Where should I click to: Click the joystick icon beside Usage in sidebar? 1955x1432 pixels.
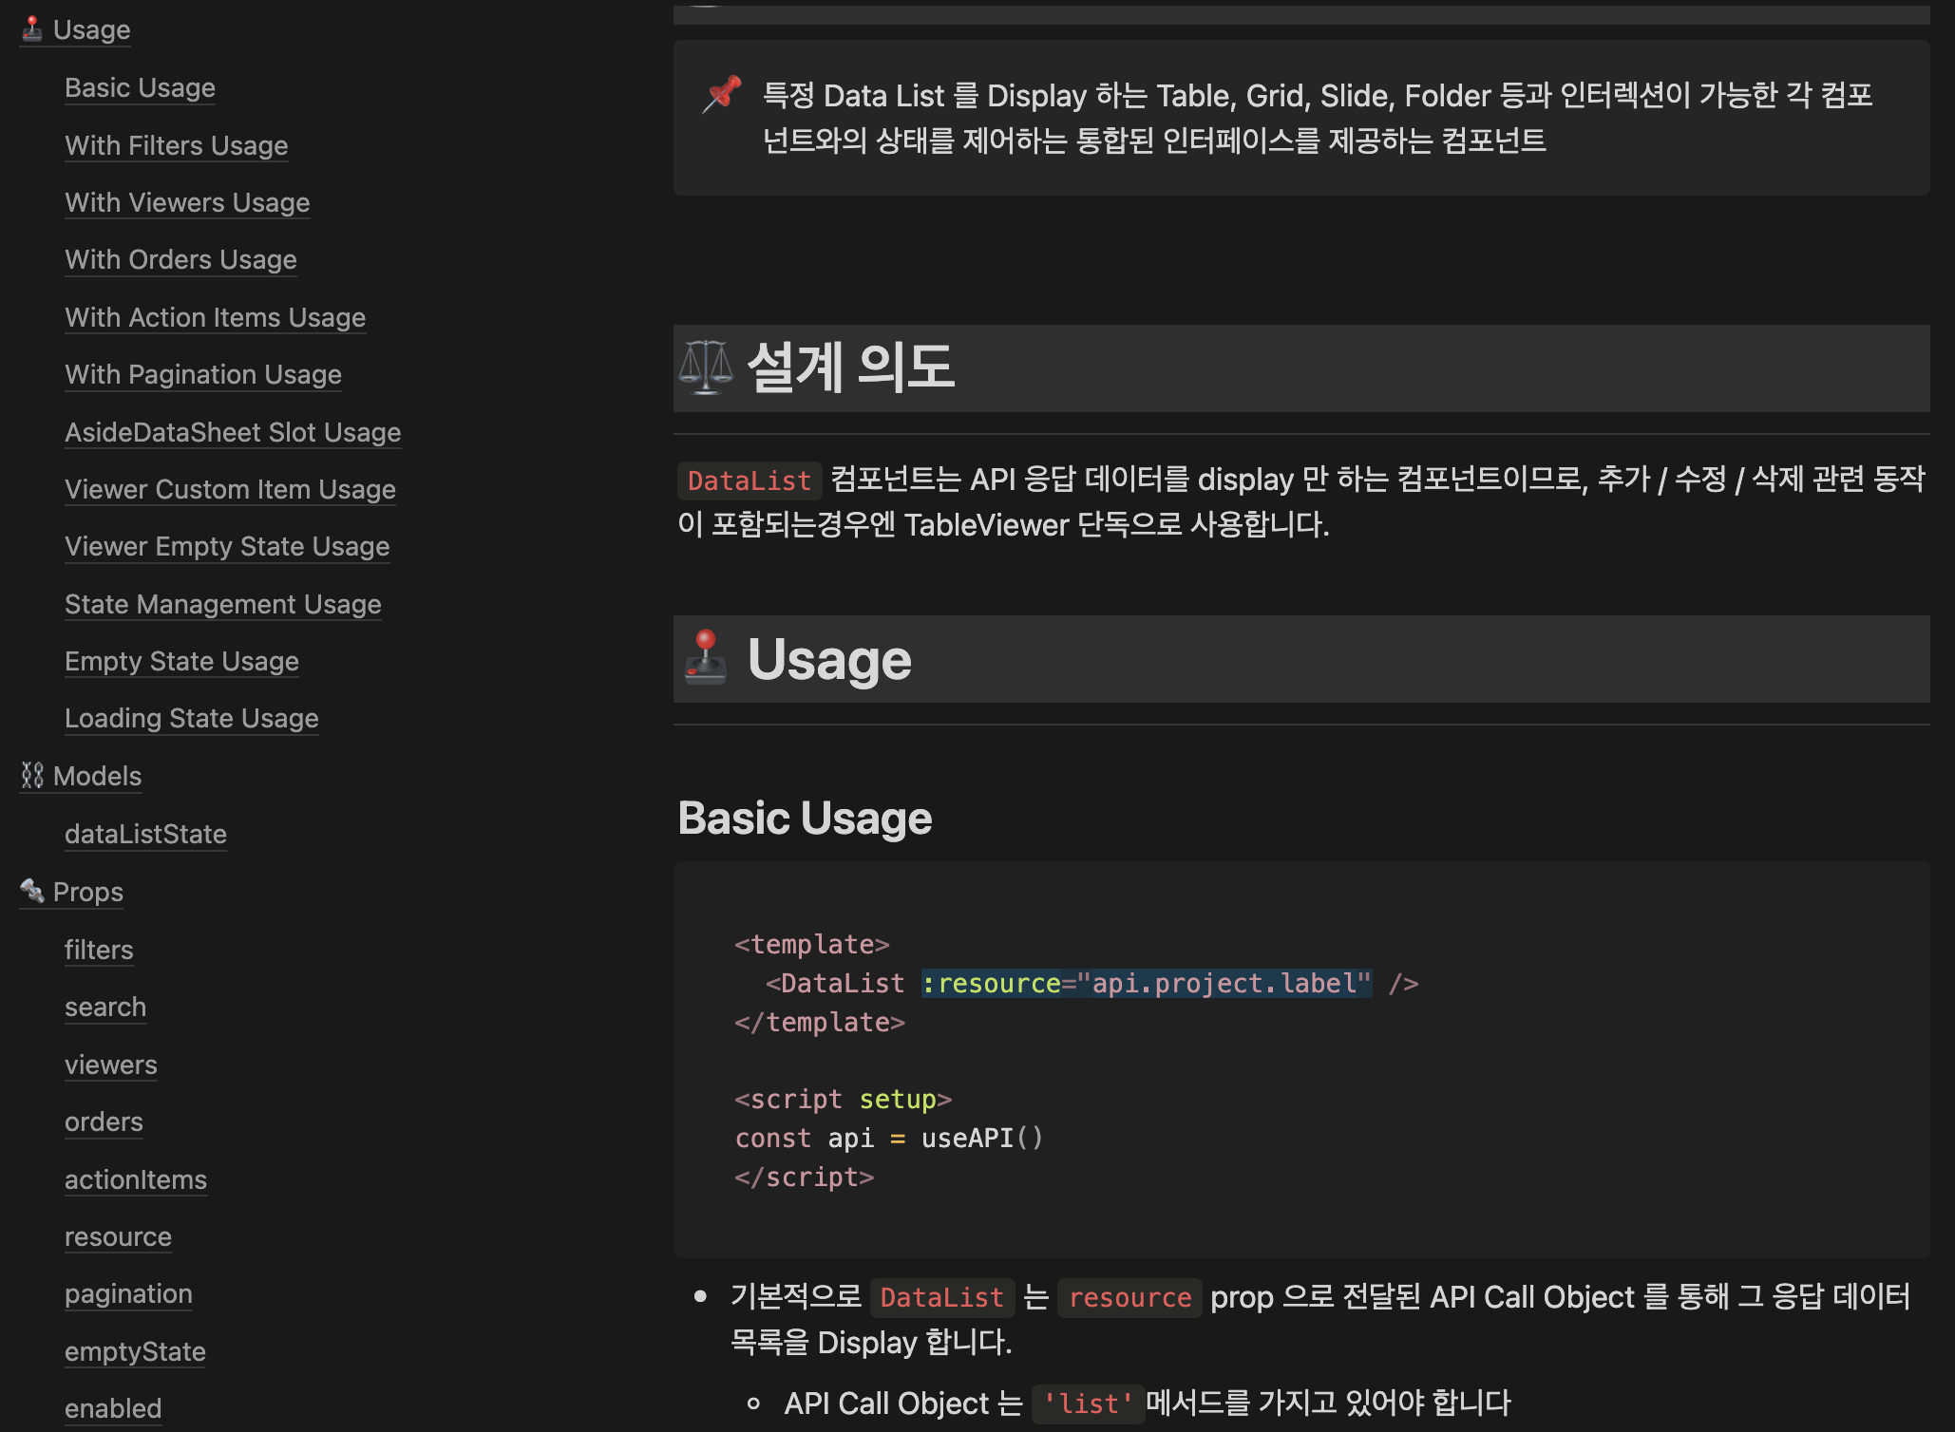31,29
